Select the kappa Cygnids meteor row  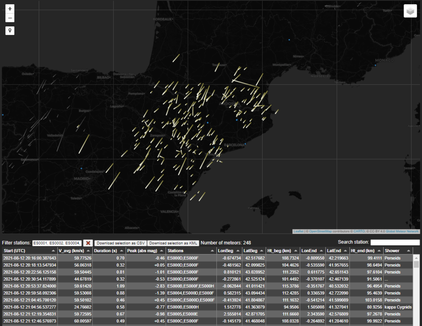206,307
